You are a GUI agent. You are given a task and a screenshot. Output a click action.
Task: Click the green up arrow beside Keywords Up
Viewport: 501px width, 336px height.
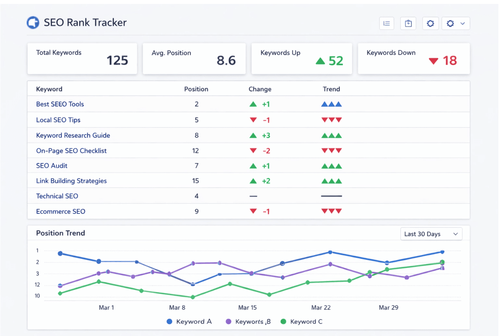(320, 60)
